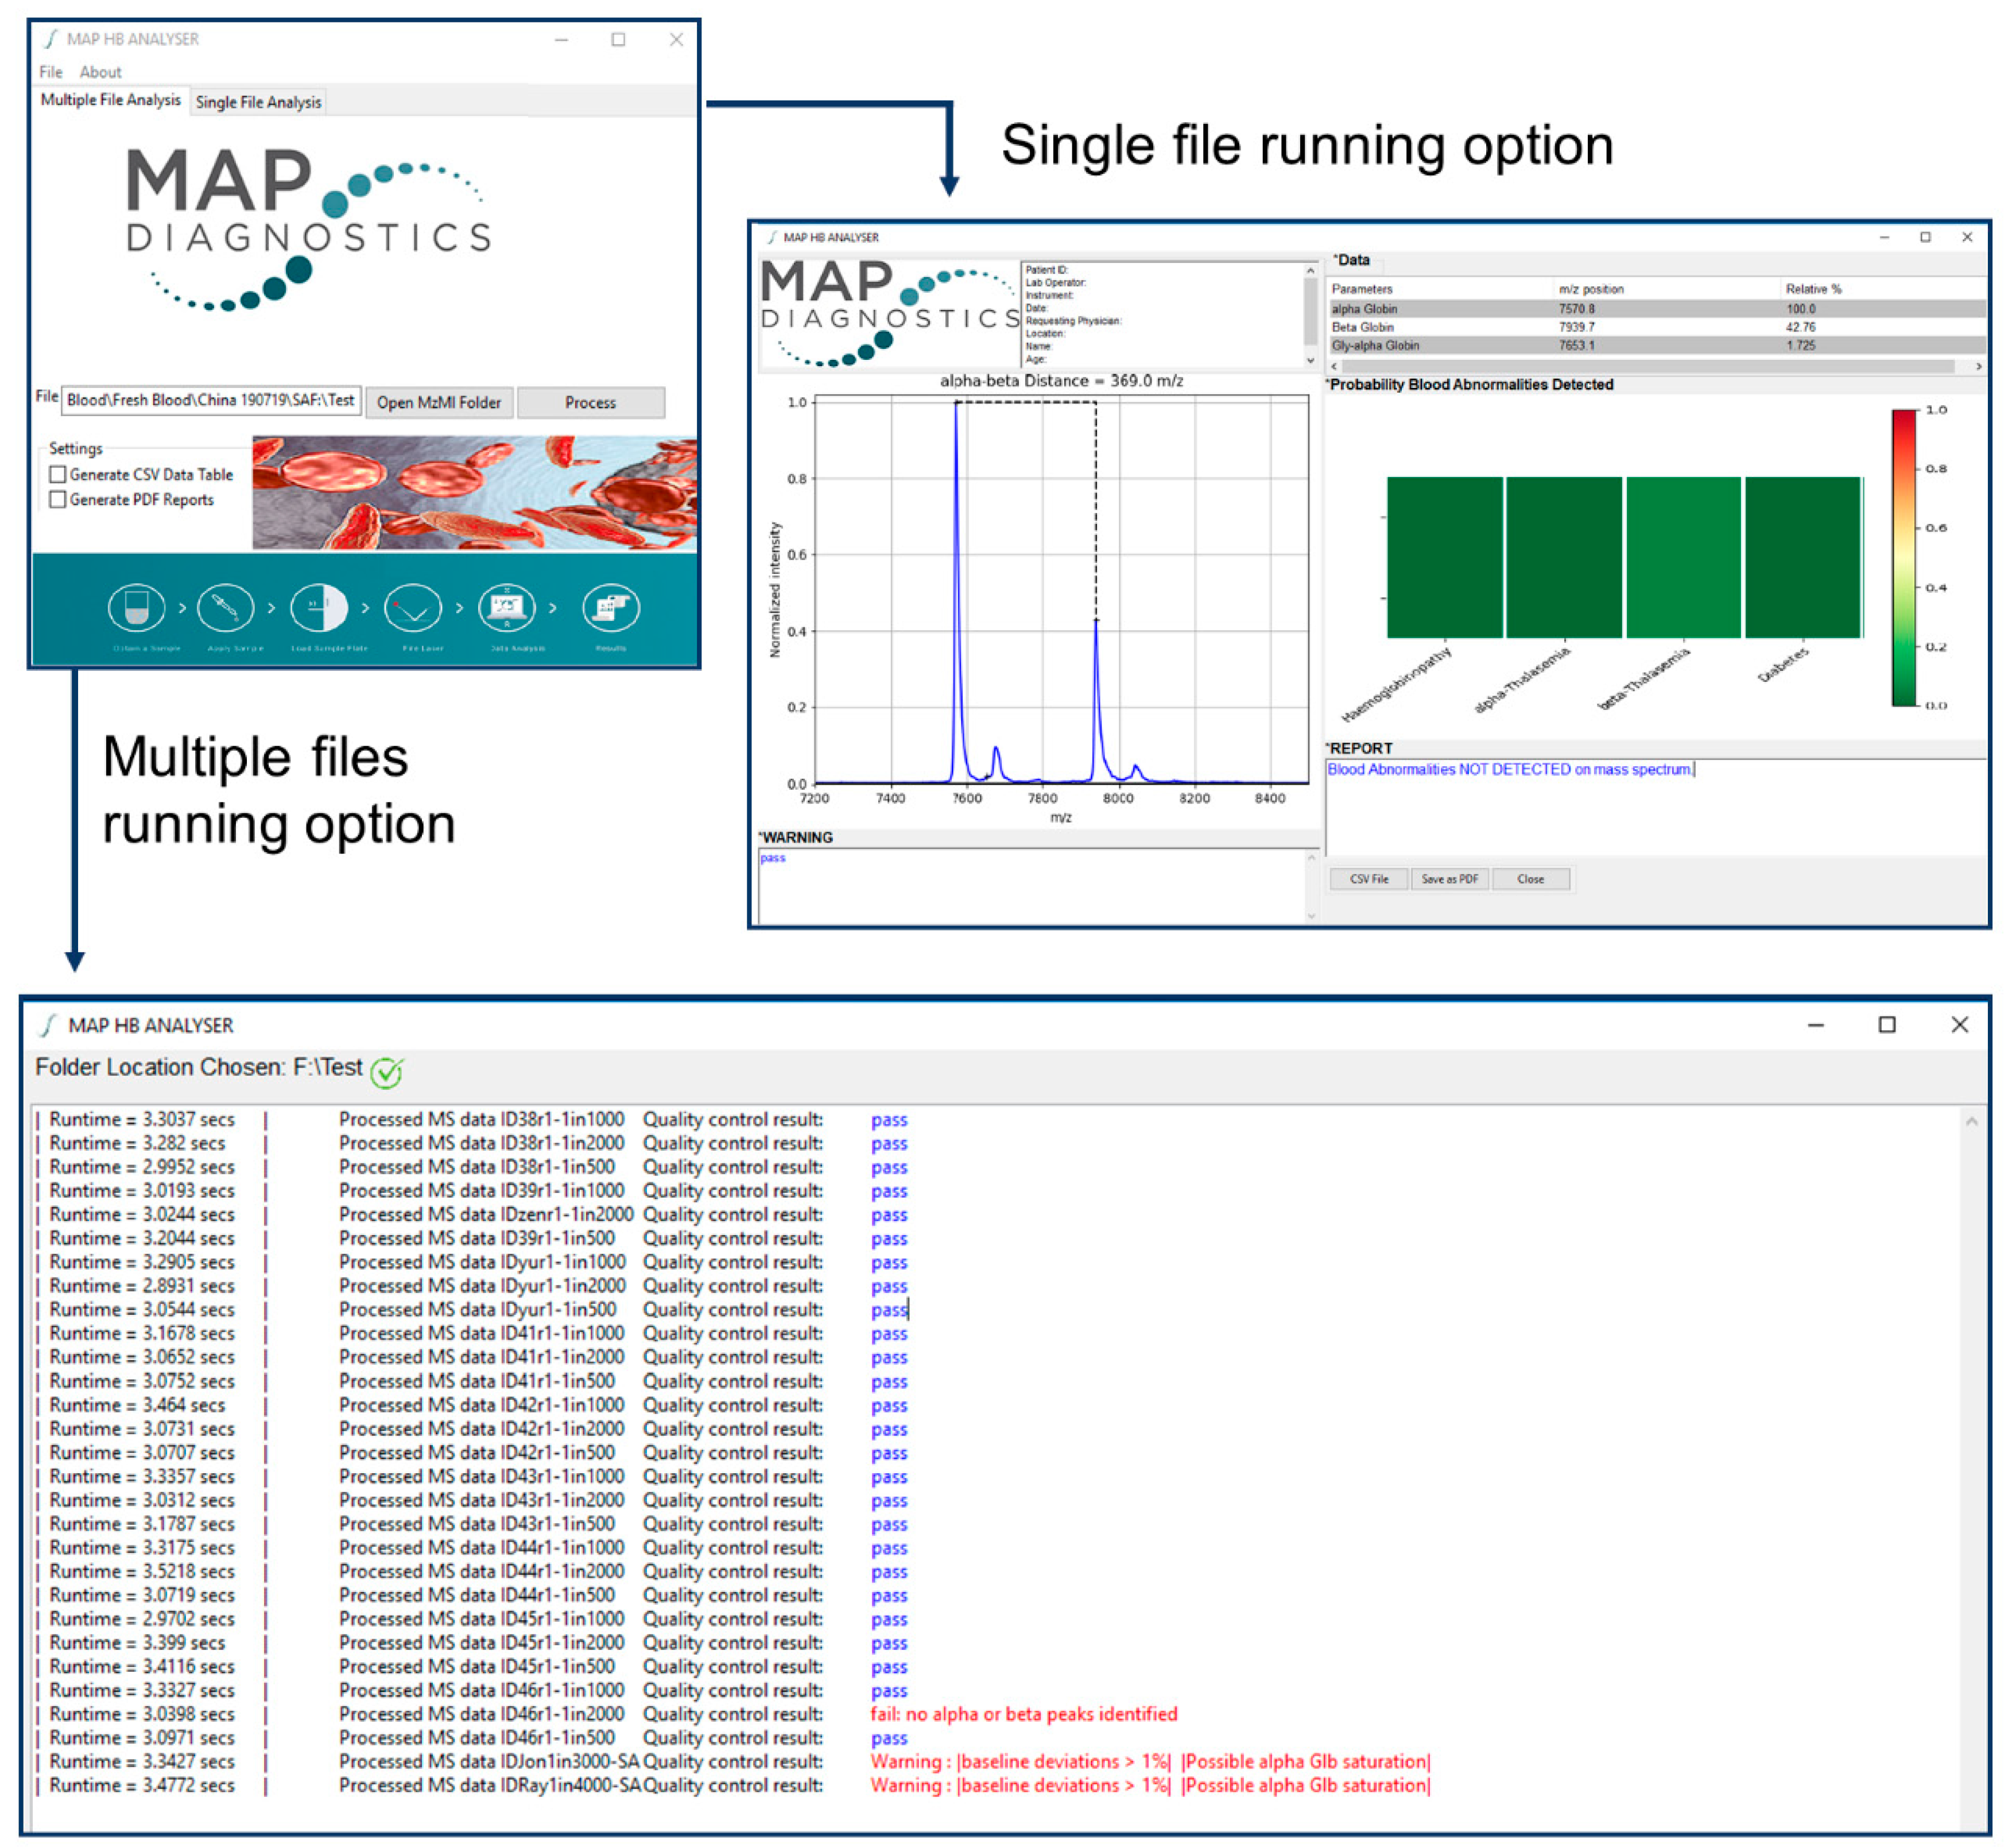Enable Generate PDF Reports checkbox

click(58, 500)
